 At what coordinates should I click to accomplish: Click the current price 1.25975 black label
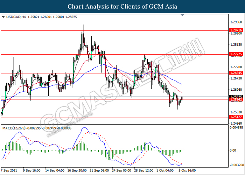point(236,97)
